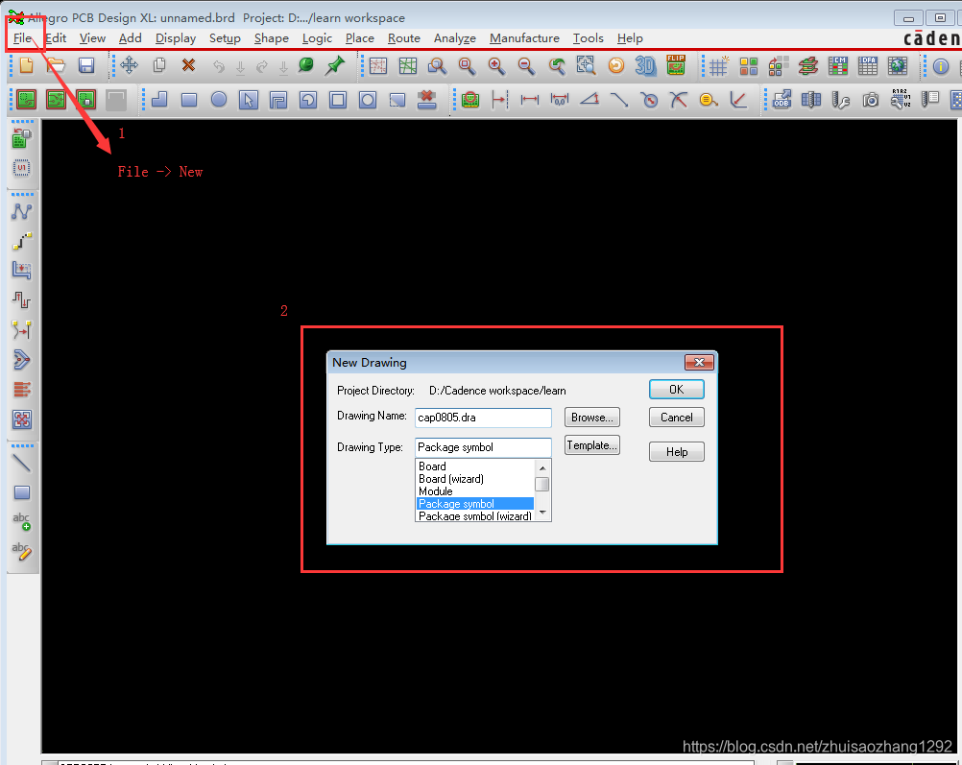Open the DFA constraint spreadsheet icon
Viewport: 962px width, 765px height.
coord(868,65)
